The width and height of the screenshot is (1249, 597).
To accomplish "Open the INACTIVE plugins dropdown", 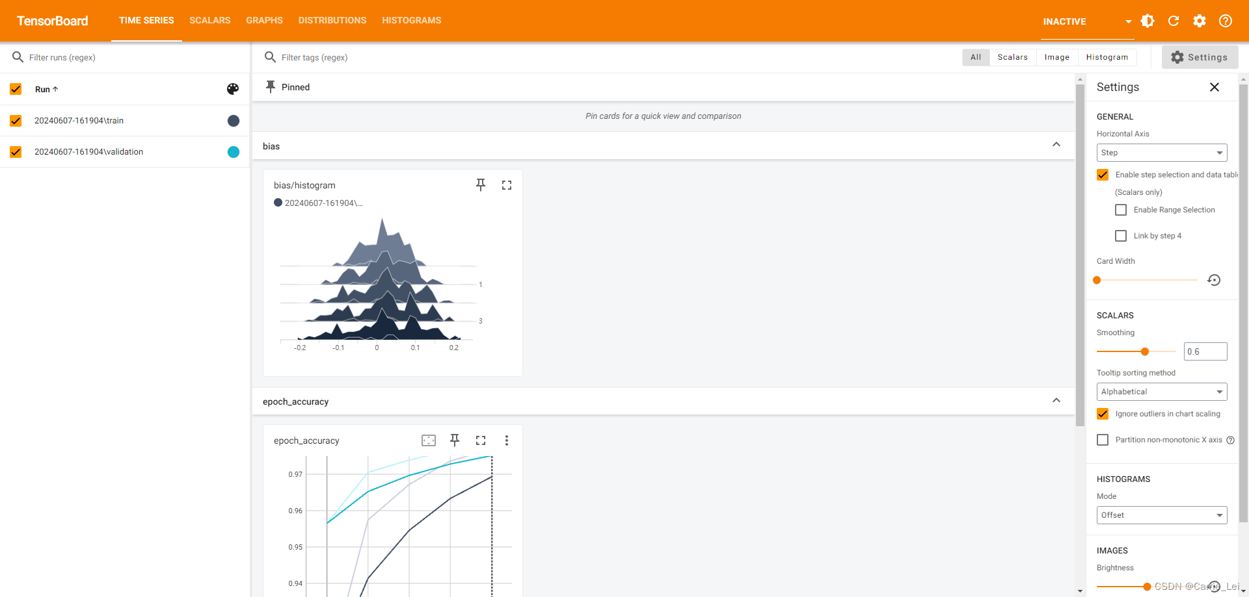I will pyautogui.click(x=1087, y=21).
